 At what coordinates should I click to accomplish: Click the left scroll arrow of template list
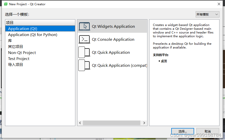[80, 123]
